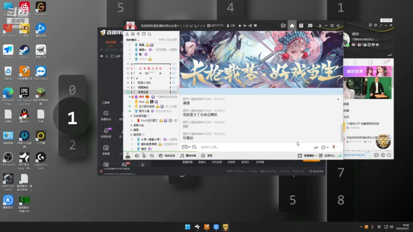Image resolution: width=413 pixels, height=232 pixels.
Task: Open the gamepad icon in channel title bar
Action: (x=310, y=25)
